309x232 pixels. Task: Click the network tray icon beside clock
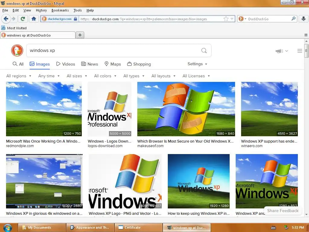click(x=286, y=227)
